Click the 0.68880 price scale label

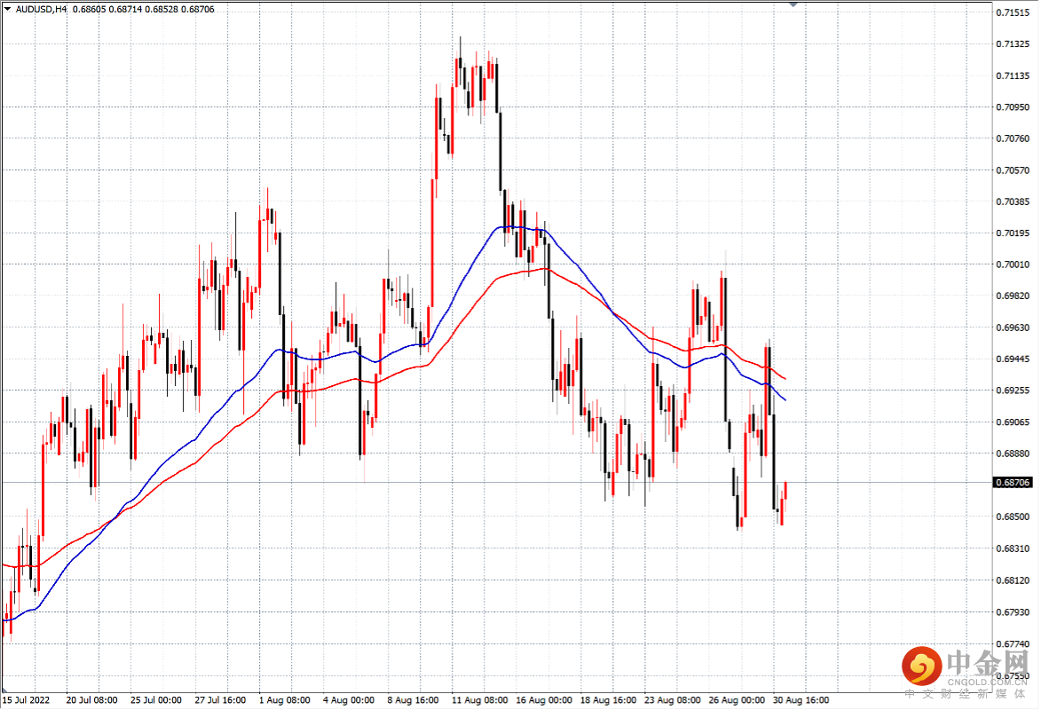point(1013,454)
